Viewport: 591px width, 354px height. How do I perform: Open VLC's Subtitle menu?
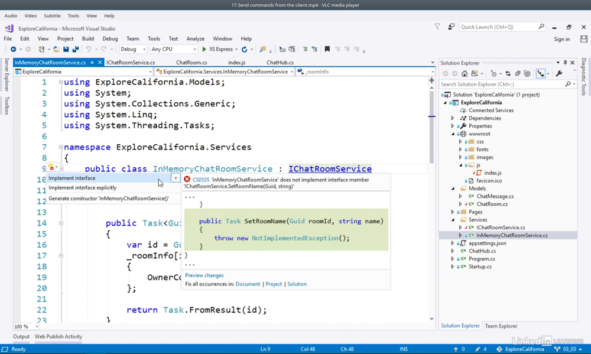coord(52,16)
